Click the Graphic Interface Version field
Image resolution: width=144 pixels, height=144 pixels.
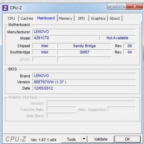91,103
